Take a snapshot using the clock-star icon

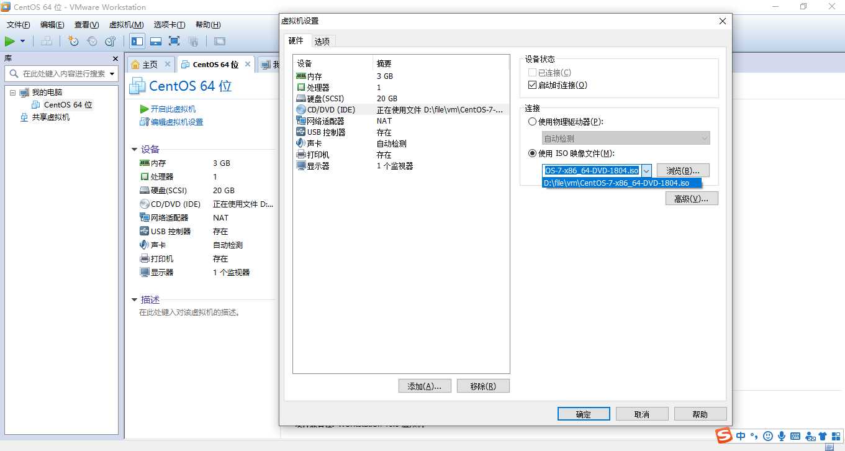(x=73, y=41)
